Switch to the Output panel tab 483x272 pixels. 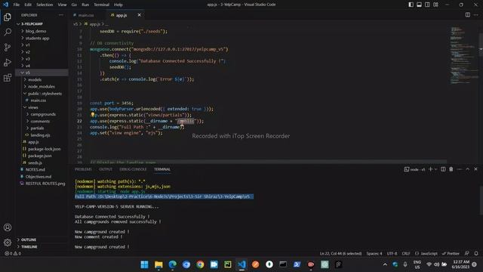(x=106, y=169)
